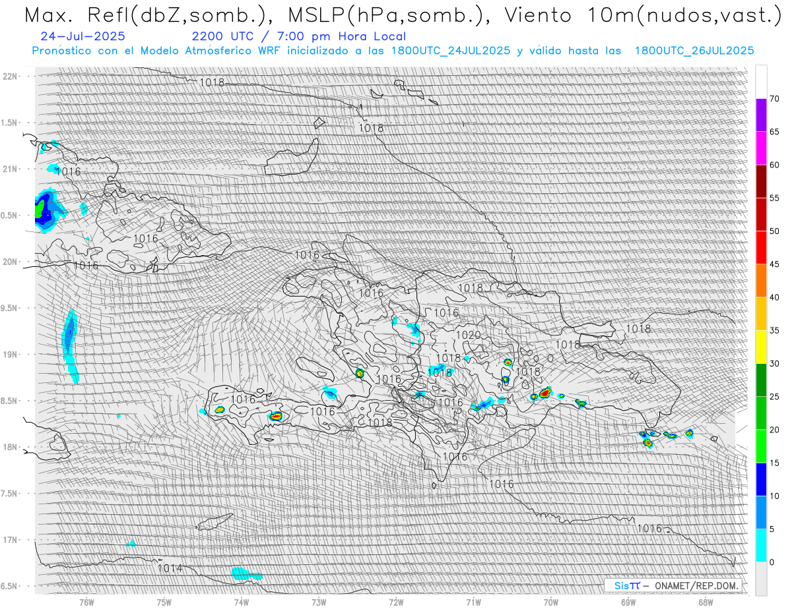This screenshot has height=611, width=792.
Task: Click the 'SisTT - ONAMET/REP.DOM.' credit box
Action: pyautogui.click(x=675, y=585)
